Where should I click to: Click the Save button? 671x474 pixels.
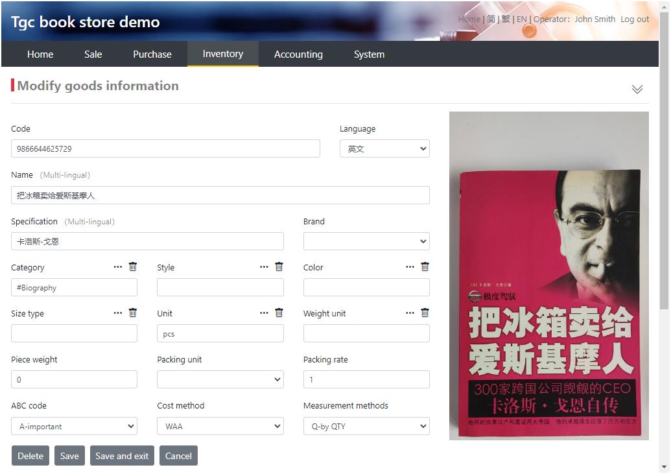[x=69, y=456]
